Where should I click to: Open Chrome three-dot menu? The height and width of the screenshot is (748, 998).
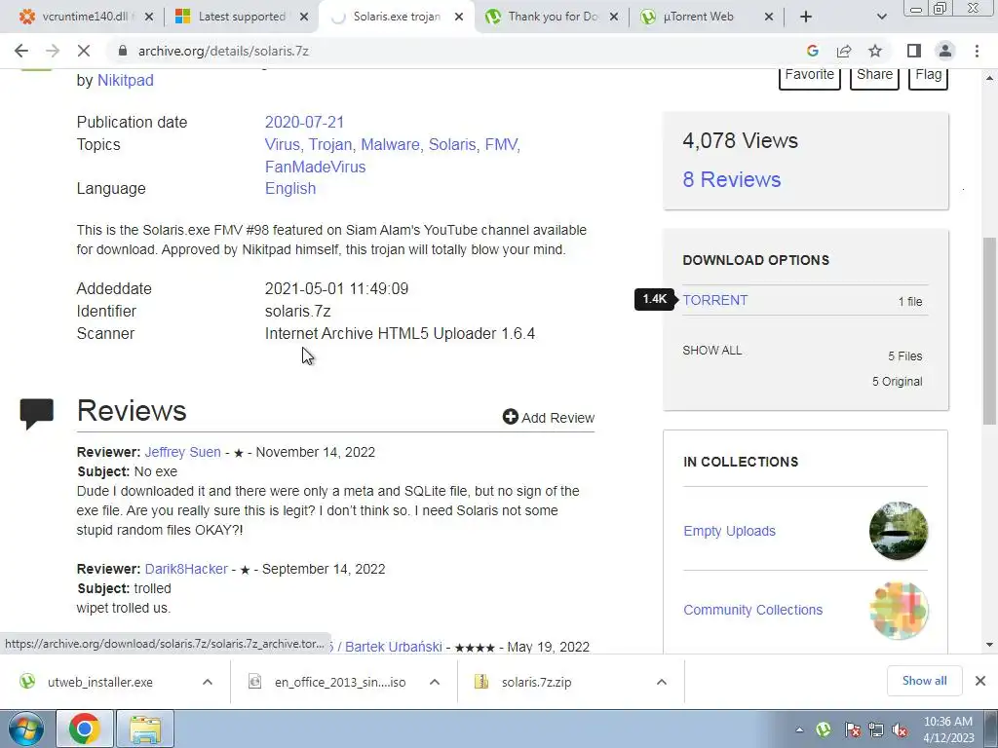(977, 51)
